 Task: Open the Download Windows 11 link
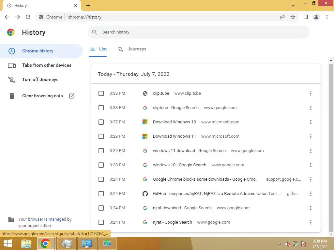[x=174, y=136]
